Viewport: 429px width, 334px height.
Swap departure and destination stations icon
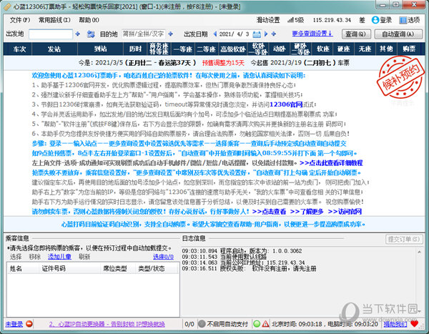(91, 34)
